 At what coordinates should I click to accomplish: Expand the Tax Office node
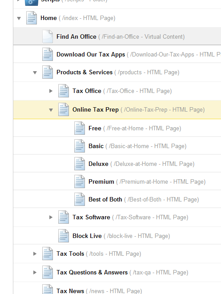point(51,91)
